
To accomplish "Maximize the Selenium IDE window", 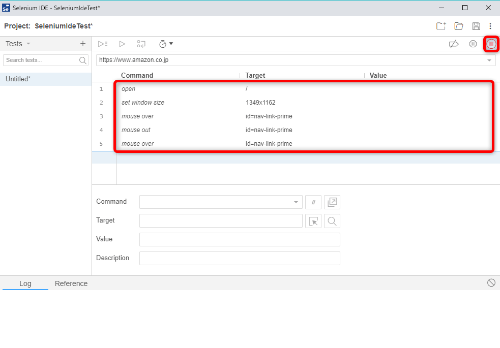I will pos(464,8).
